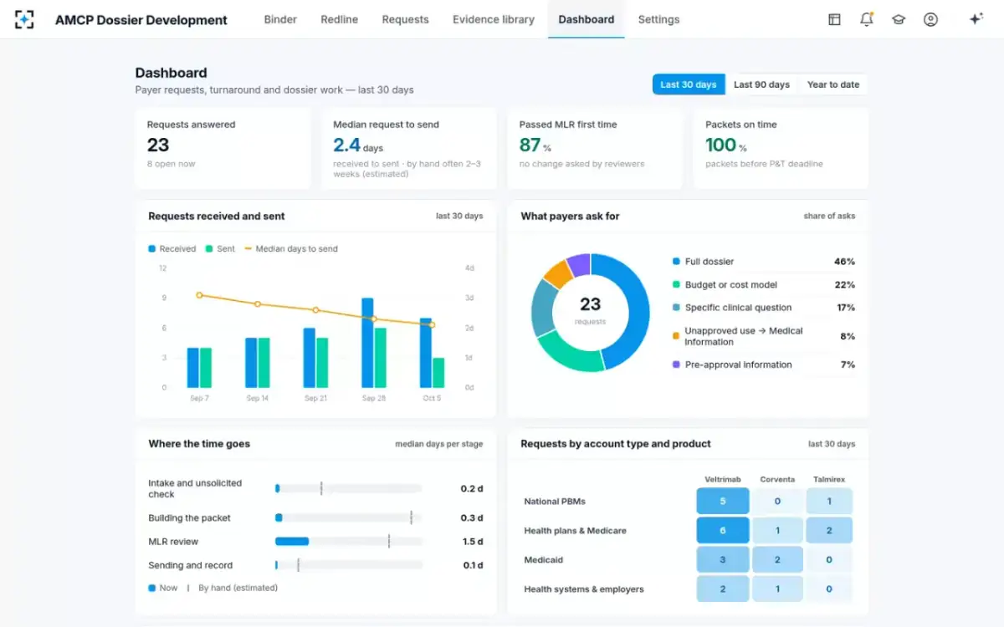Go to the Evidence library tab
The width and height of the screenshot is (1004, 627).
(494, 19)
